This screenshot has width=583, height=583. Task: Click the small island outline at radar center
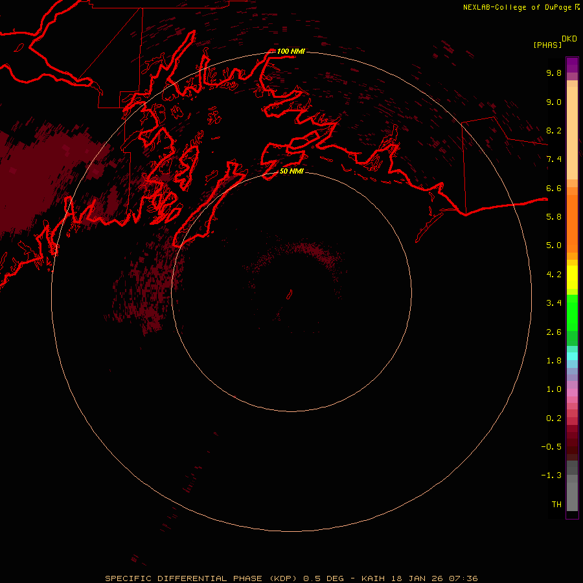pyautogui.click(x=290, y=295)
